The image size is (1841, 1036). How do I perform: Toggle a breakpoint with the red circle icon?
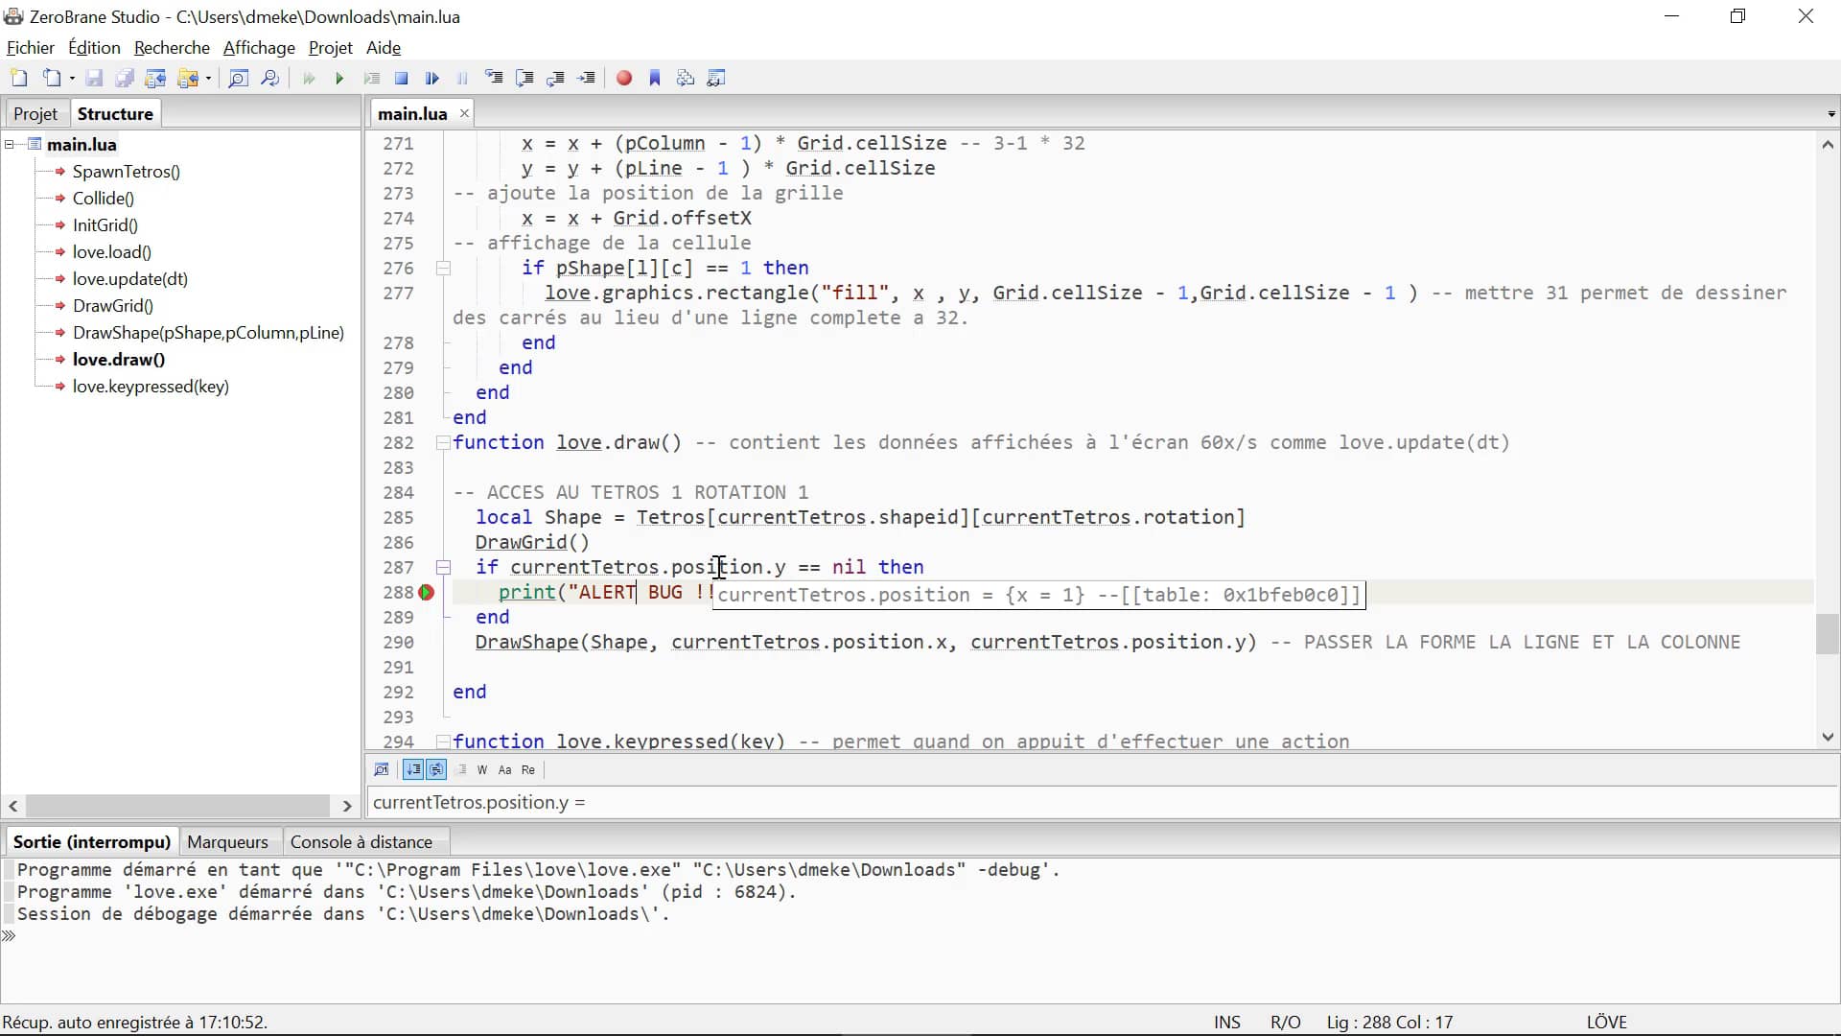tap(624, 78)
